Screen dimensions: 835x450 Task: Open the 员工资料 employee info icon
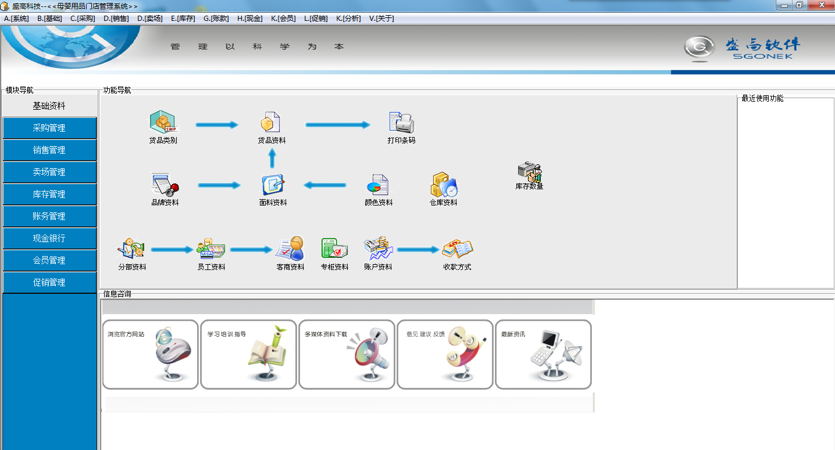coord(210,250)
